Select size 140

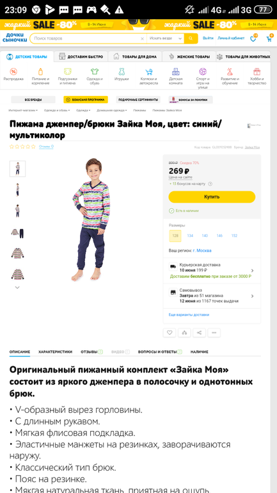coord(205,236)
